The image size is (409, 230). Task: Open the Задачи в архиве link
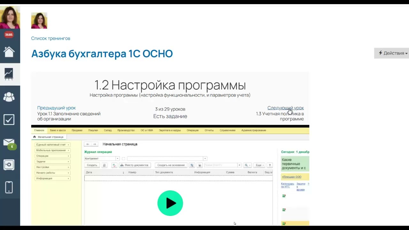[x=301, y=187]
